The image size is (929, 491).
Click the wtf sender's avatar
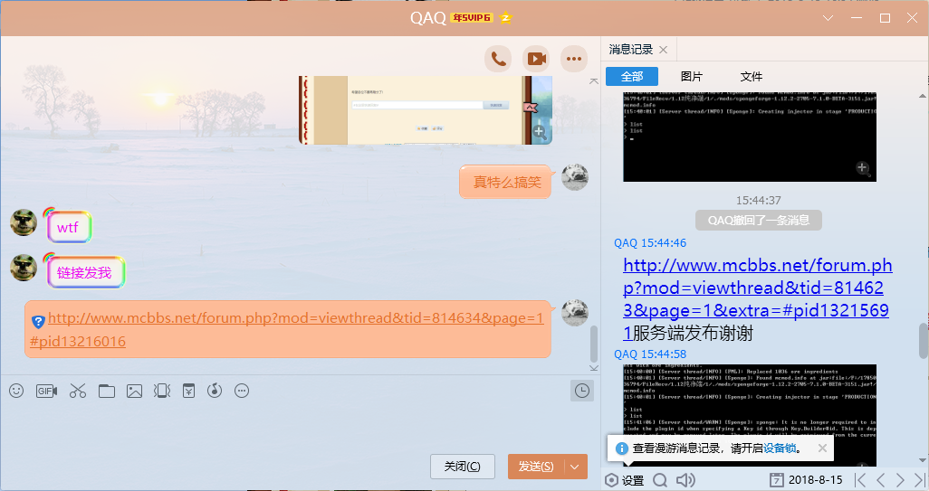pyautogui.click(x=24, y=223)
